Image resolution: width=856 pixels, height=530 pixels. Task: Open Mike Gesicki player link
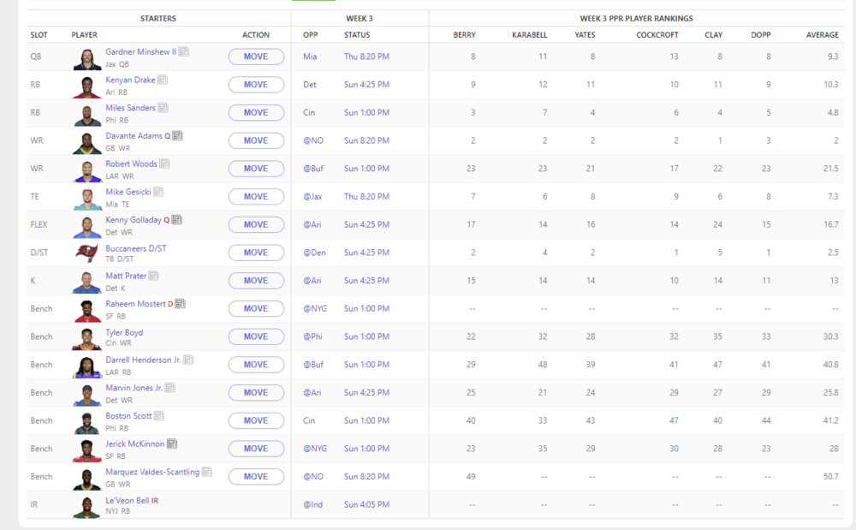128,192
